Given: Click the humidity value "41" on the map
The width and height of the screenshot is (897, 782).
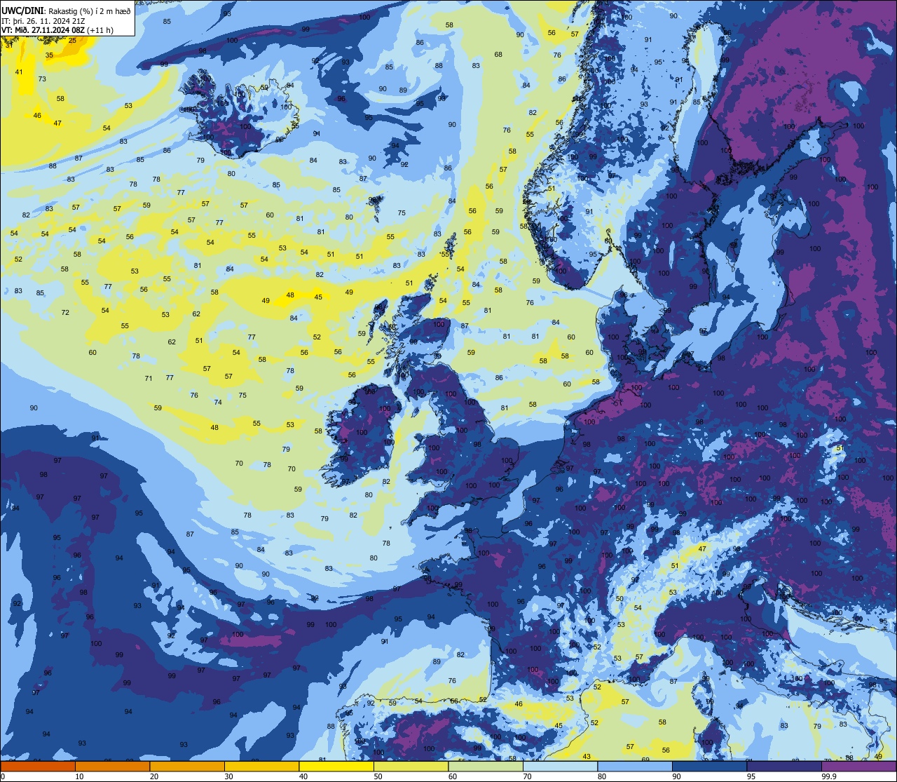Looking at the screenshot, I should tap(19, 72).
